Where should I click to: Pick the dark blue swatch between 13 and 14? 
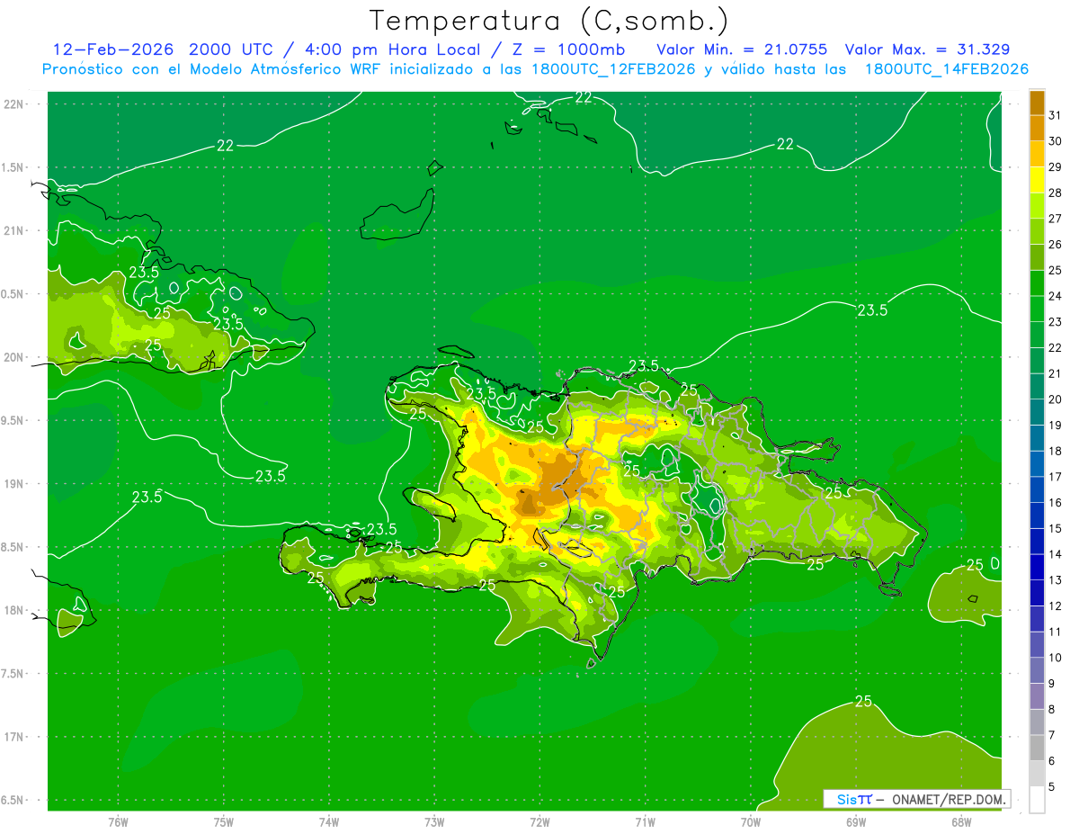pos(1037,567)
